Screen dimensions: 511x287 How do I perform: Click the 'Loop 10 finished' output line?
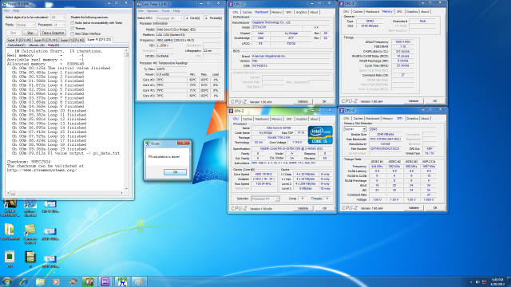[50, 111]
